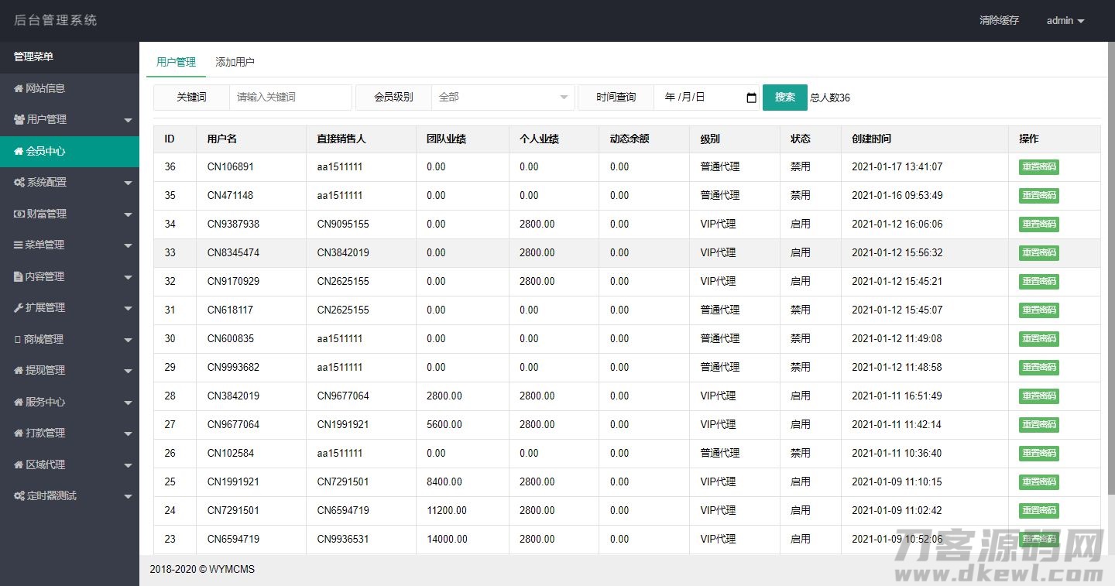Open 会员中心 via its house icon

click(x=19, y=152)
